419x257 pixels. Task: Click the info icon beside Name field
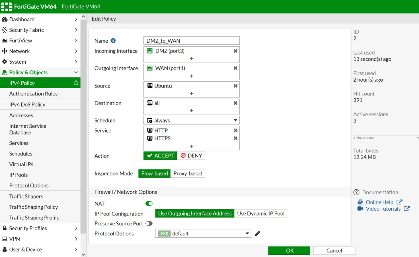tap(113, 40)
